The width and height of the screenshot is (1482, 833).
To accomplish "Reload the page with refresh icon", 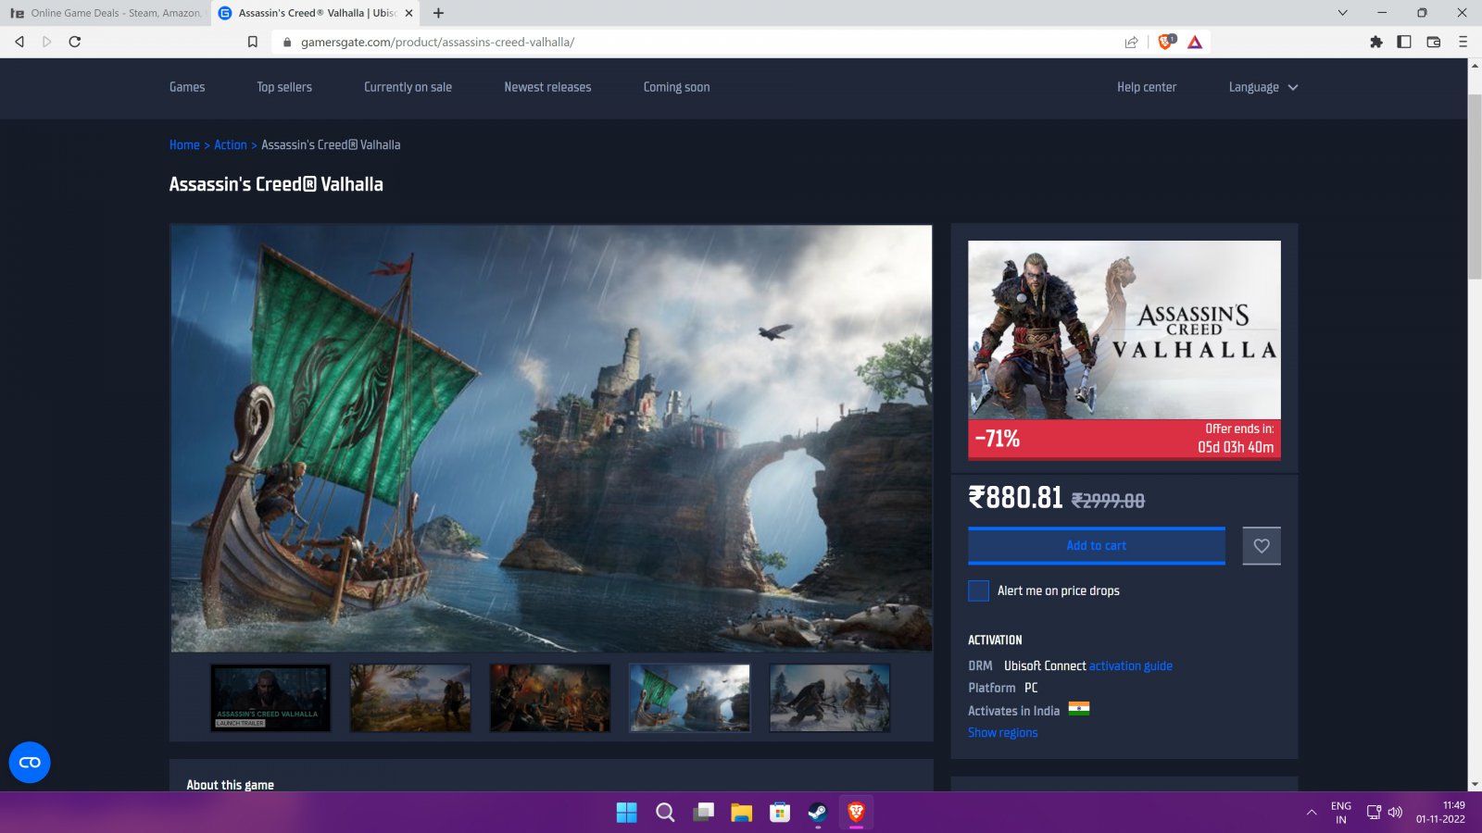I will (x=75, y=42).
